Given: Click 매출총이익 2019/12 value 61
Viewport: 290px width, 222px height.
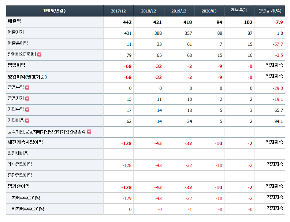Looking at the screenshot, I should point(190,44).
